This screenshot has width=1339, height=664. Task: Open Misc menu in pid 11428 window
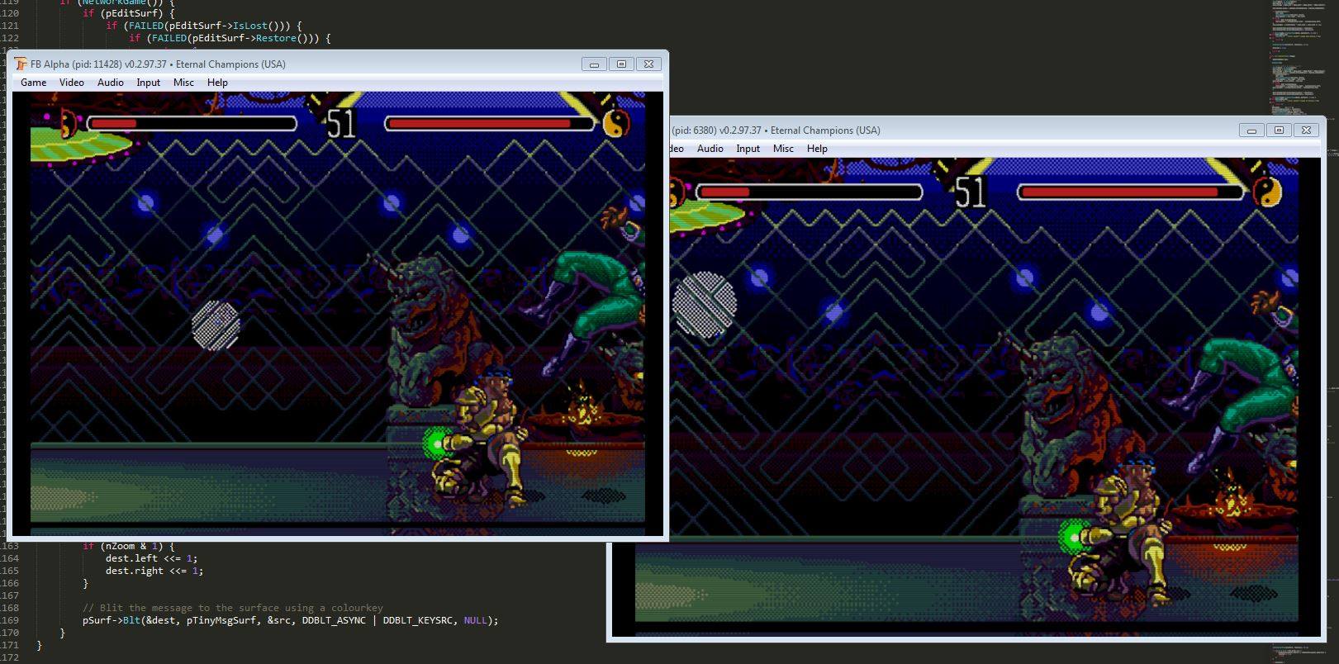coord(183,83)
